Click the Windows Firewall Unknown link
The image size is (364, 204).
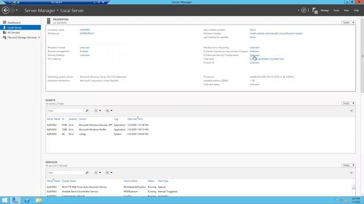85,48
